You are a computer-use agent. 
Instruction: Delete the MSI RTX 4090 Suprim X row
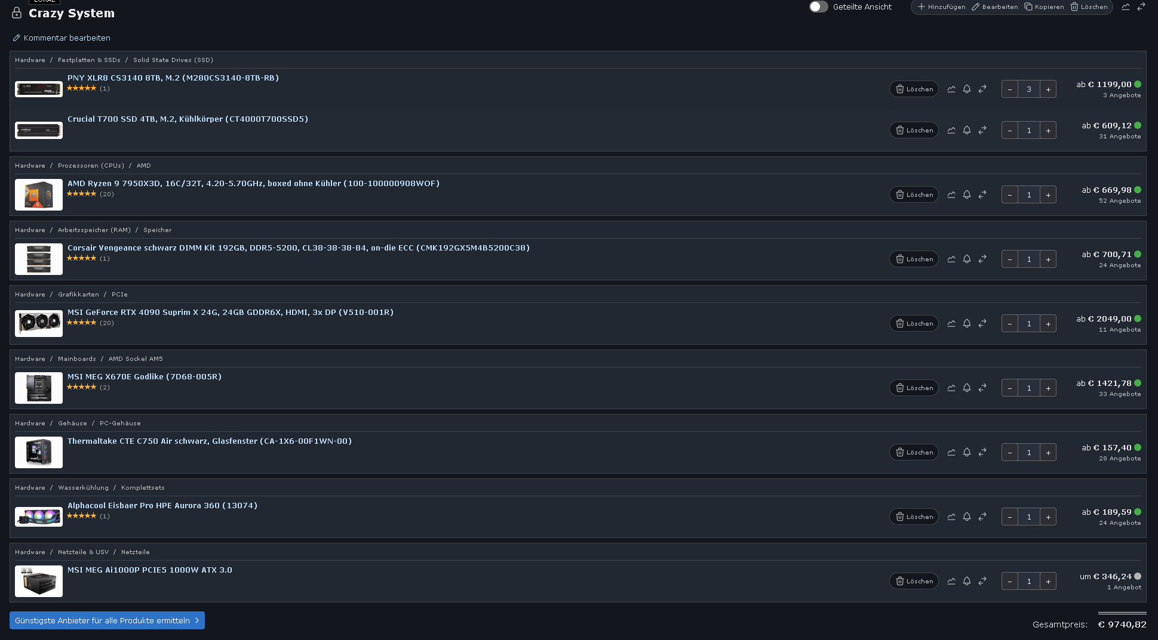pyautogui.click(x=914, y=323)
